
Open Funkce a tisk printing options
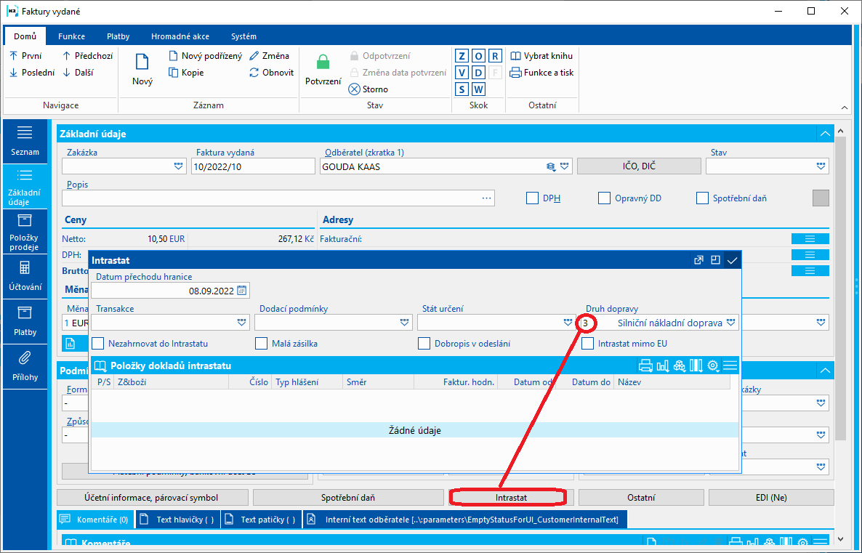[541, 72]
